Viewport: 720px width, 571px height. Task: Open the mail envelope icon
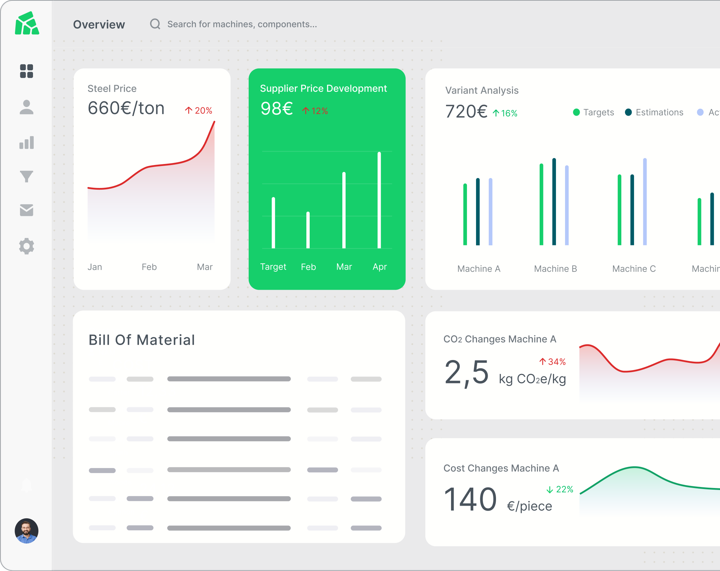click(26, 210)
